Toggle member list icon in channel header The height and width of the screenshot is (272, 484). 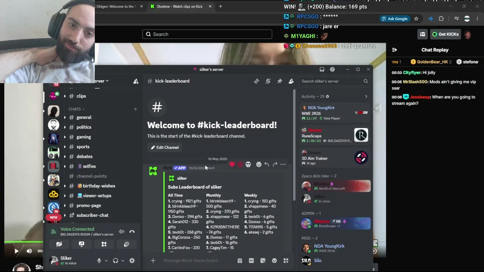click(291, 81)
